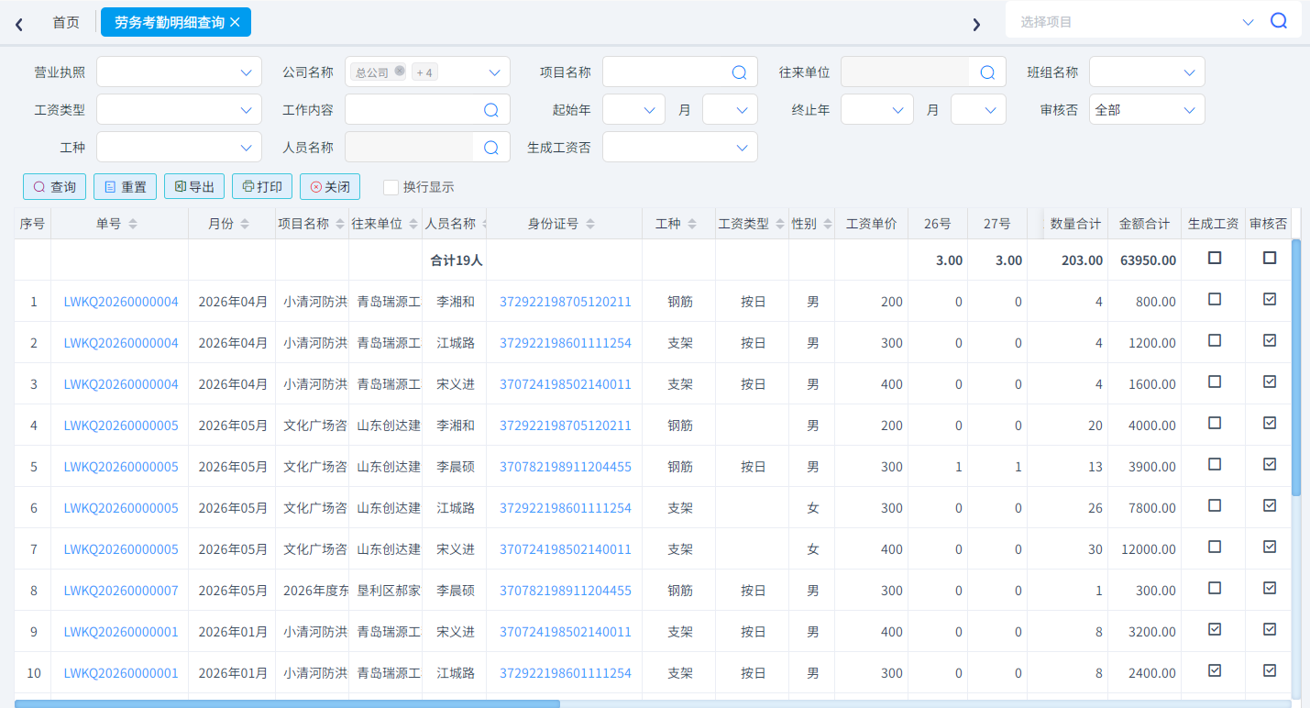Open the 营业执照 dropdown
1310x708 pixels.
[x=180, y=72]
